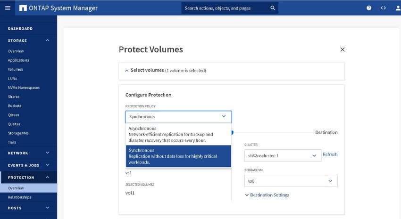This screenshot has height=219, width=401.
Task: Open the Storage VM dropdown
Action: point(291,181)
